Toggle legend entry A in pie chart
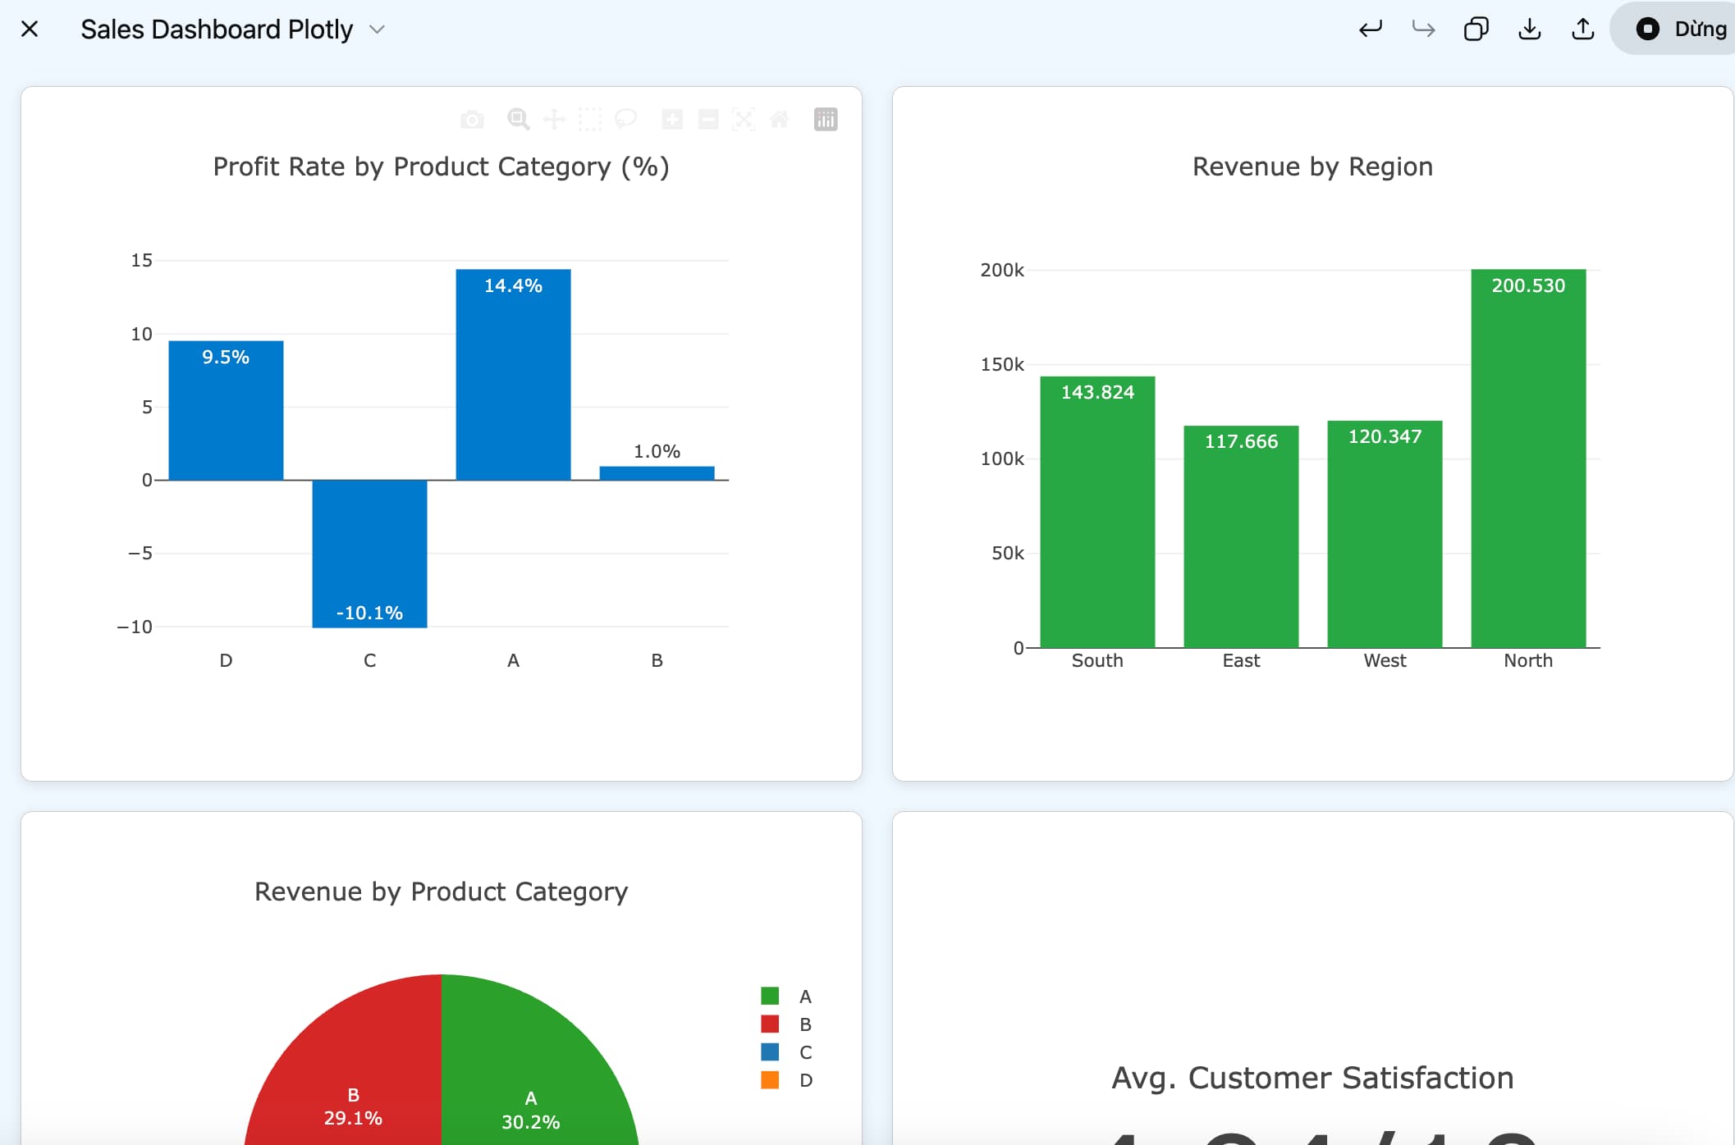Viewport: 1735px width, 1145px height. coord(786,997)
